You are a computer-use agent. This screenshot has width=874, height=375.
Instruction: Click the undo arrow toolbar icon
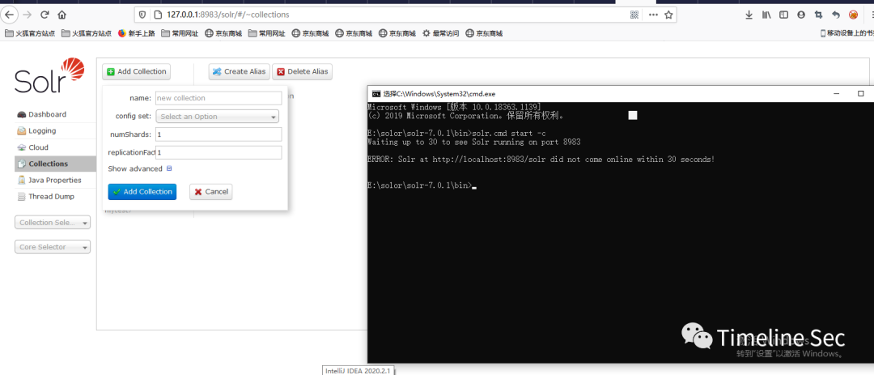(835, 15)
